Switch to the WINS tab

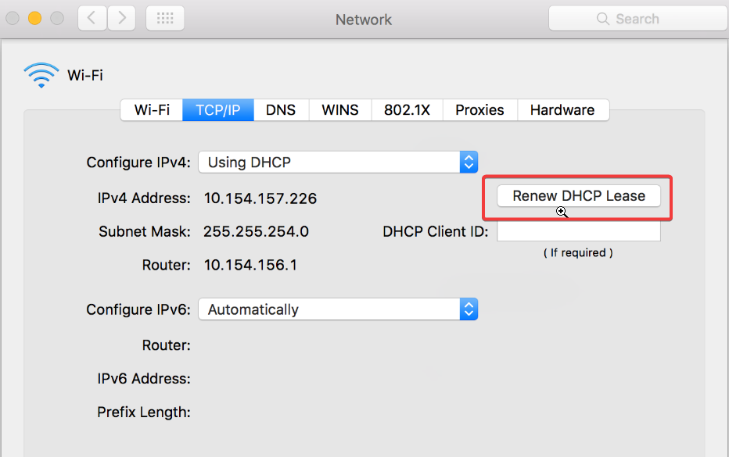(339, 109)
